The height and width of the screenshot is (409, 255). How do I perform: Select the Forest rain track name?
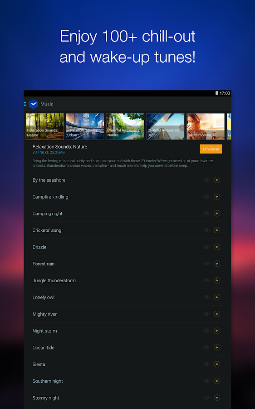[44, 264]
